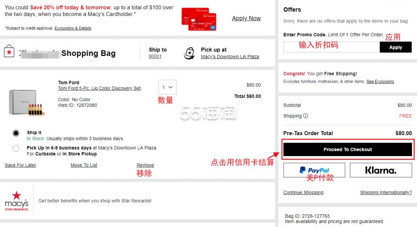Click the Proceed To Checkout button
417x227 pixels.
pos(348,149)
